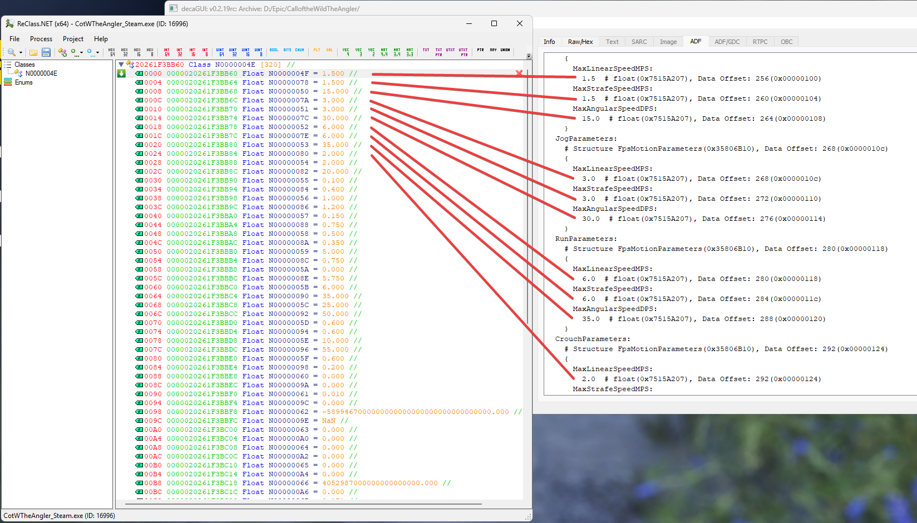Select the VEC 3 node type

pyautogui.click(x=359, y=52)
